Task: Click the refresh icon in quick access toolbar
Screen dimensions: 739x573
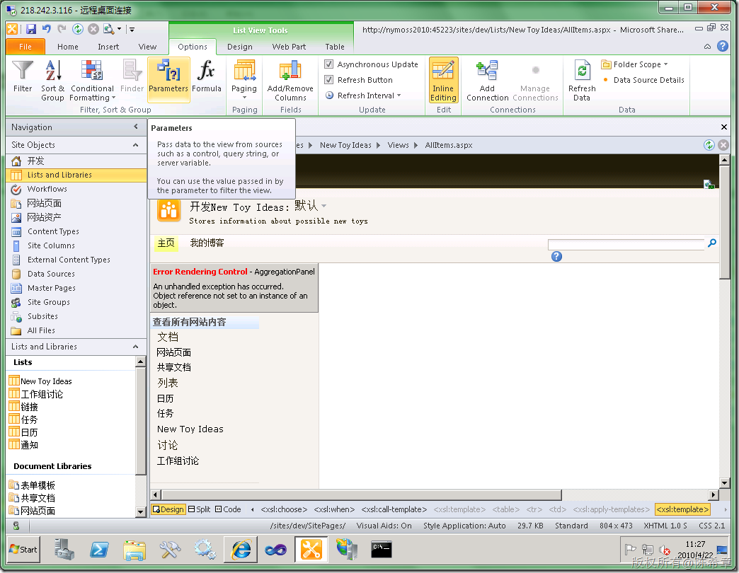Action: (78, 29)
